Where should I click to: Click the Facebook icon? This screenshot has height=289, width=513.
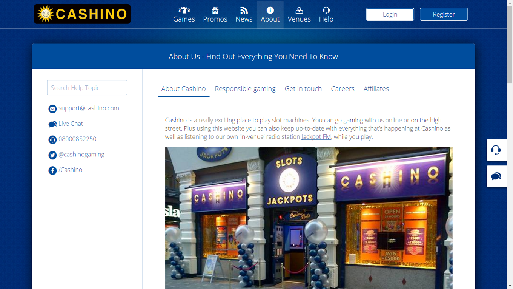pos(52,171)
